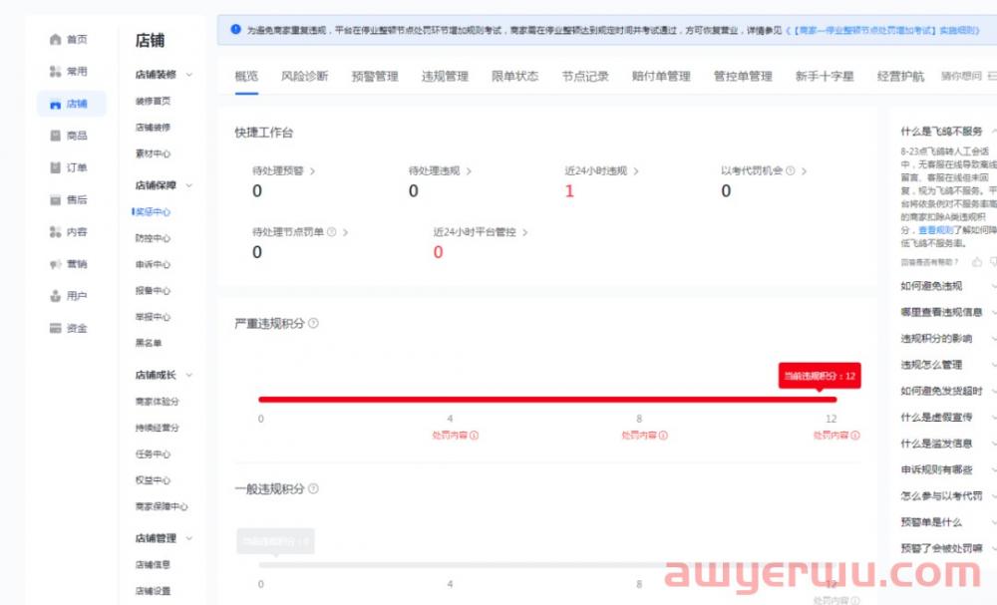Click the 资金 funds sidebar icon
Viewport: 997px width, 605px height.
tap(56, 328)
